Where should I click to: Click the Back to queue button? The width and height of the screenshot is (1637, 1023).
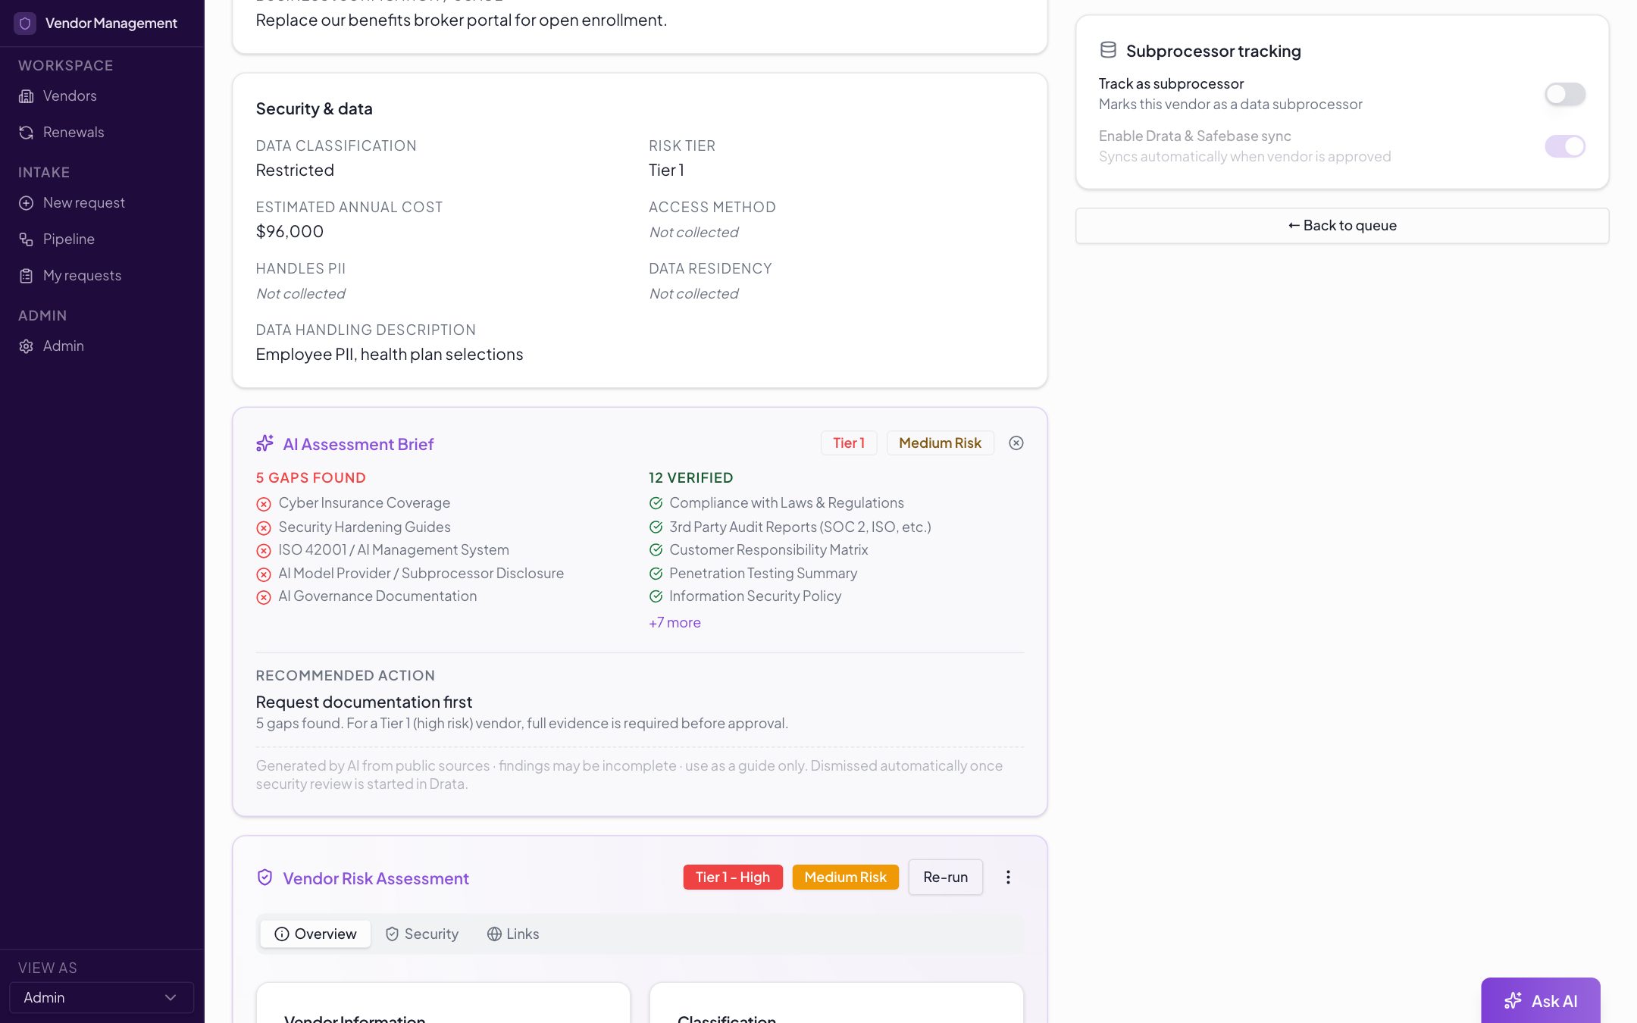(x=1342, y=226)
